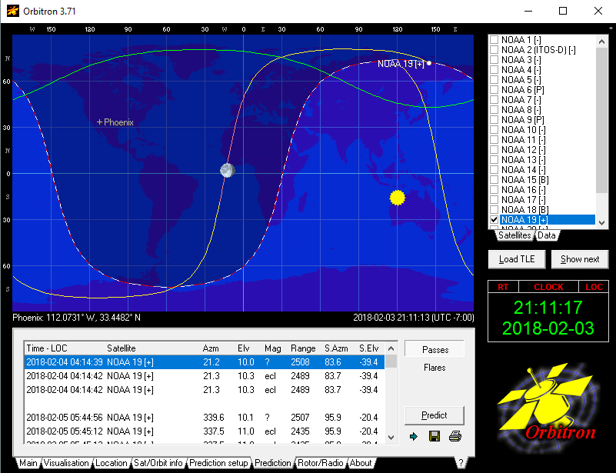Check the NOAA 1 [-] checkbox
Screen dimensions: 616x473
[494, 40]
